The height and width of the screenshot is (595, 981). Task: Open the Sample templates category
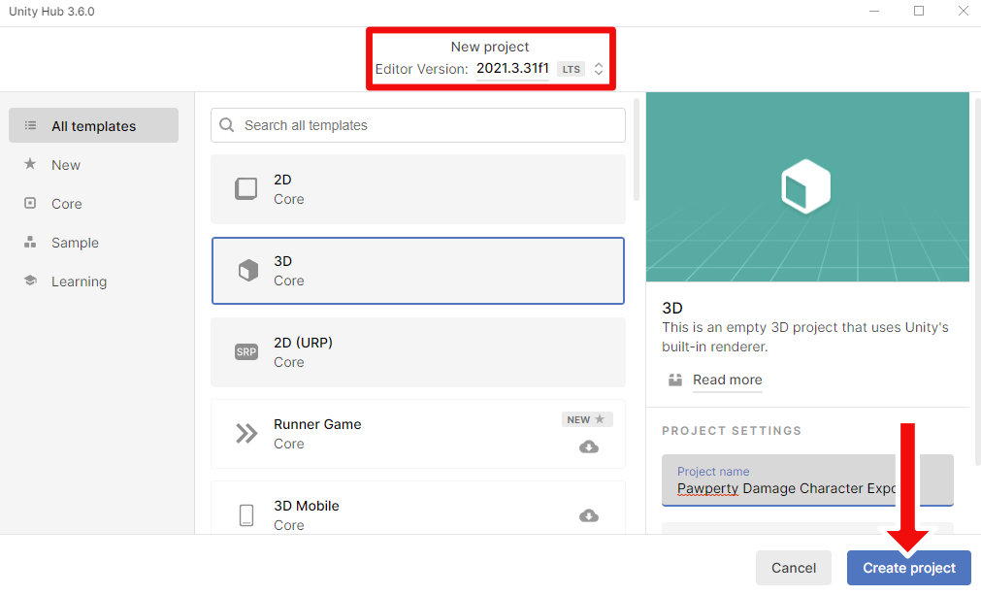75,243
